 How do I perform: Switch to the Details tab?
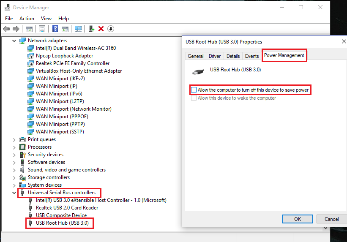(233, 56)
